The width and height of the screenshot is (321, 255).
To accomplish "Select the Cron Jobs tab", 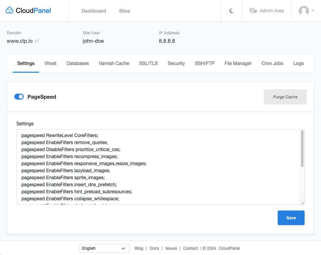I will tap(272, 63).
